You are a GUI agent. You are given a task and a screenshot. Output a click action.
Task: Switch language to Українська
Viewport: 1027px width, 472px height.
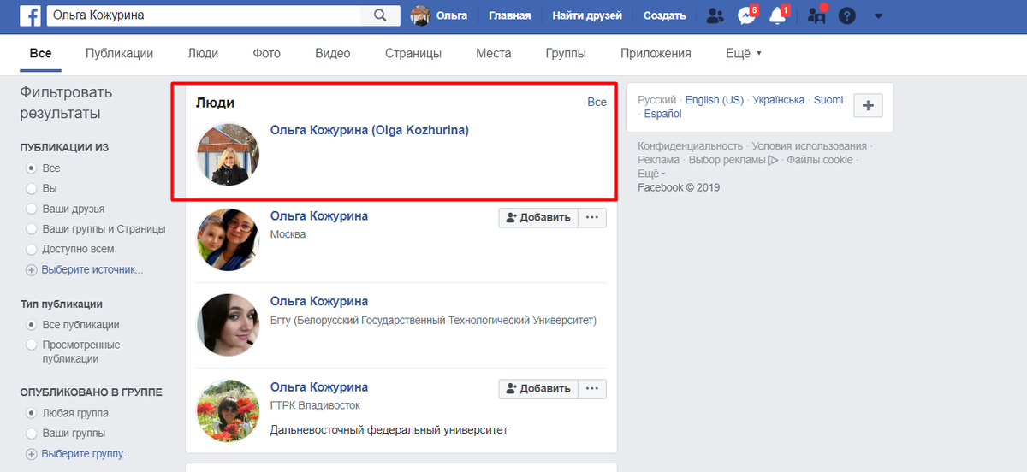(779, 100)
